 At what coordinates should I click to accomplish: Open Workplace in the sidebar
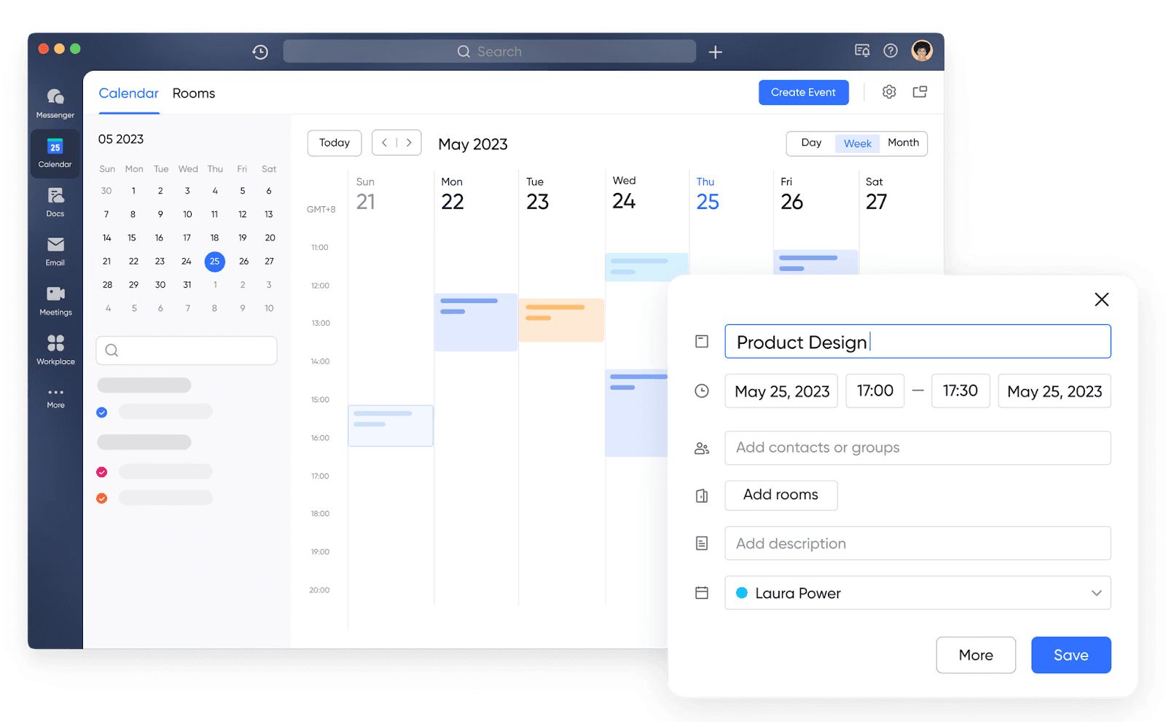55,350
